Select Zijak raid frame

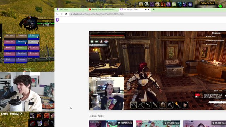[x=10, y=60]
